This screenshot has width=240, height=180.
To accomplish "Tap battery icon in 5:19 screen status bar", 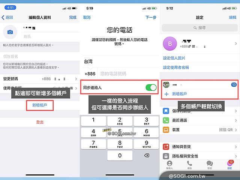I will tap(154, 8).
